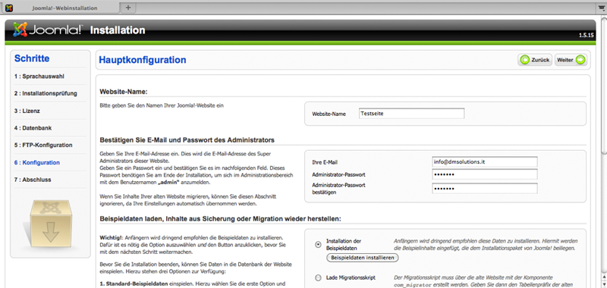Click the Schritte sidebar heading
The image size is (607, 288).
tap(32, 59)
